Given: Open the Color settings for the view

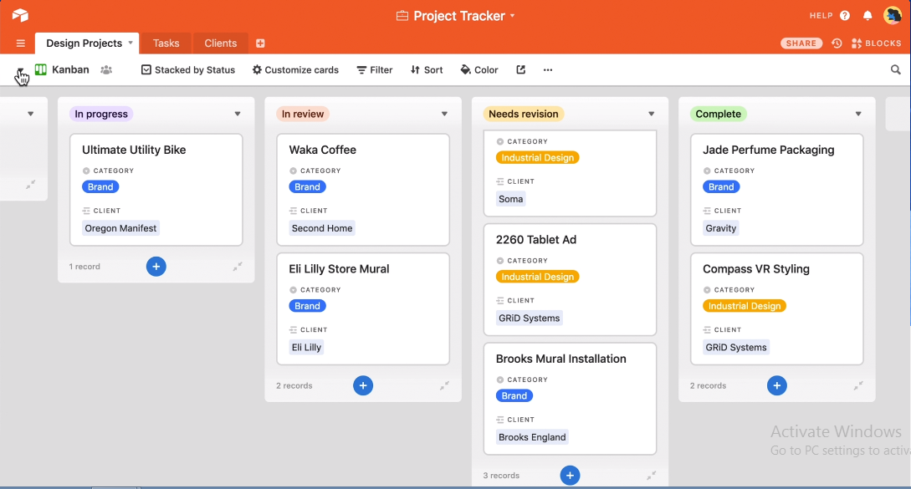Looking at the screenshot, I should tap(479, 69).
